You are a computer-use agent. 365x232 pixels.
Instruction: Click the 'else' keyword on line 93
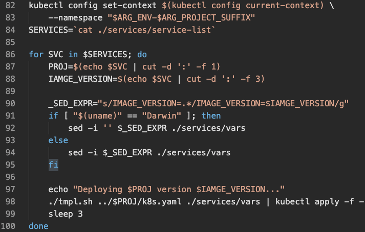[x=58, y=141]
